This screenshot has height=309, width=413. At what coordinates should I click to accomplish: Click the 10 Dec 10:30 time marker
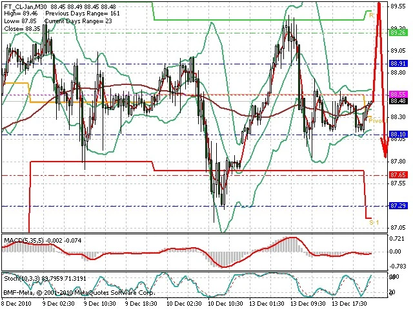click(x=225, y=304)
